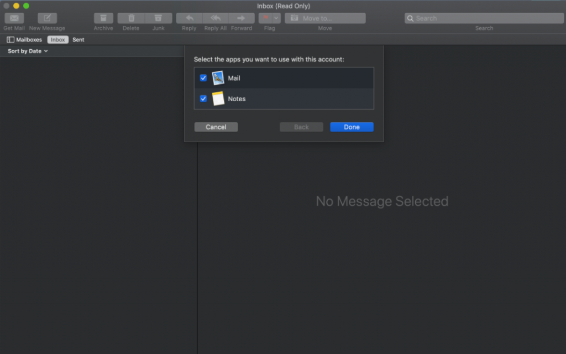Select the Reply All icon
The width and height of the screenshot is (566, 354).
[216, 18]
